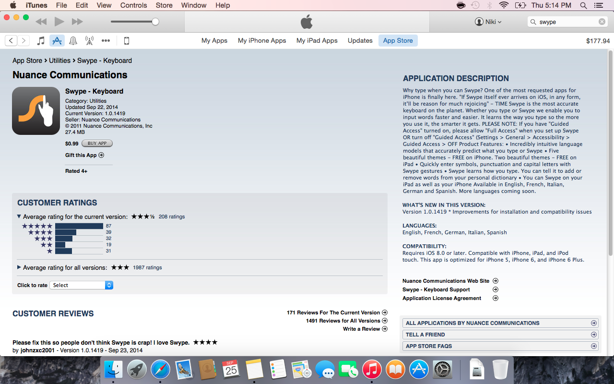Click the $177.94 account balance

point(598,41)
